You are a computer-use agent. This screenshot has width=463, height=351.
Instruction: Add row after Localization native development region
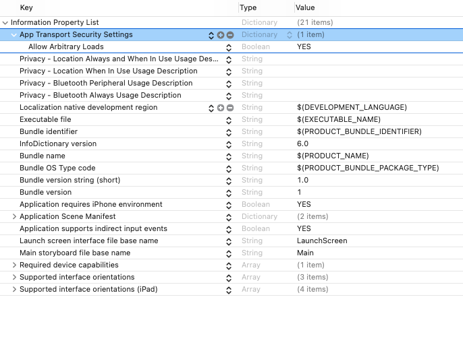221,108
